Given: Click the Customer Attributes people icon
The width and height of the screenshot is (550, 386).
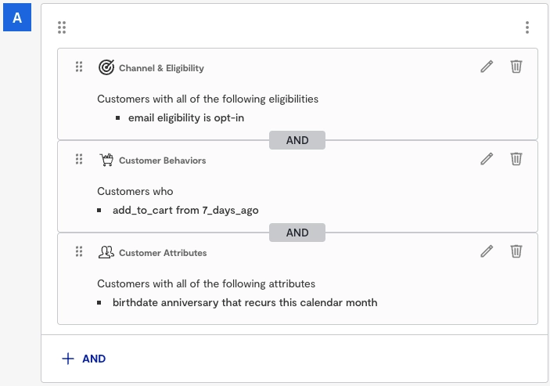Looking at the screenshot, I should [106, 252].
